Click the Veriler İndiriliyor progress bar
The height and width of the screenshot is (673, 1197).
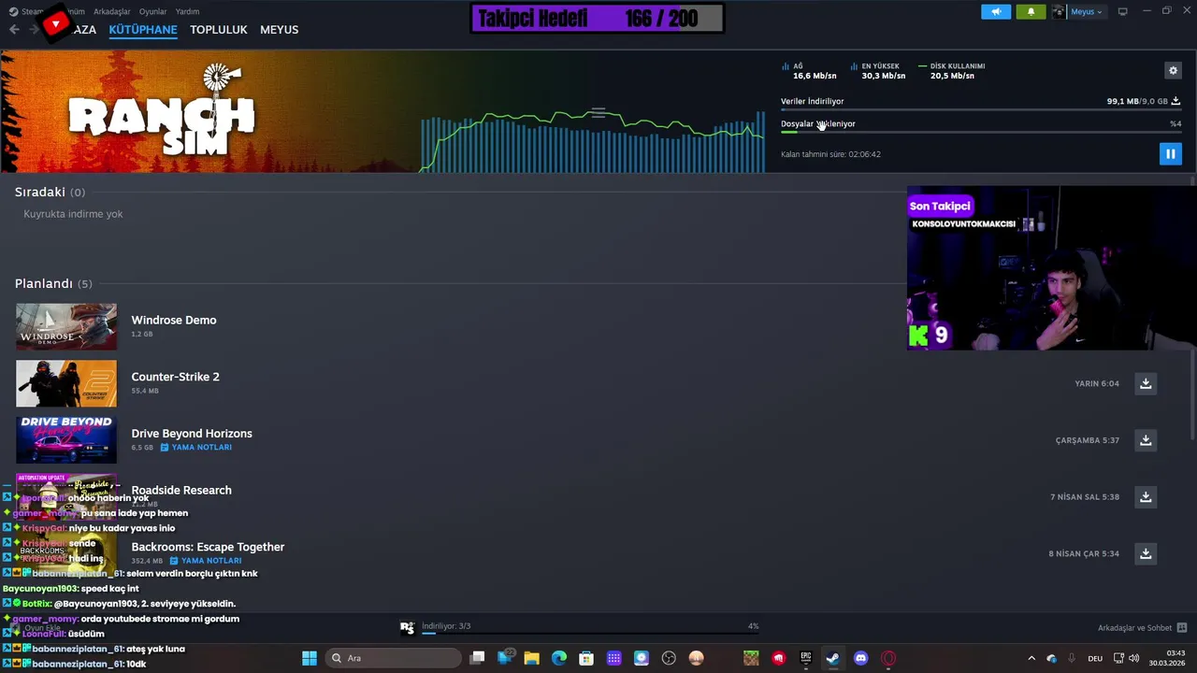pos(980,110)
